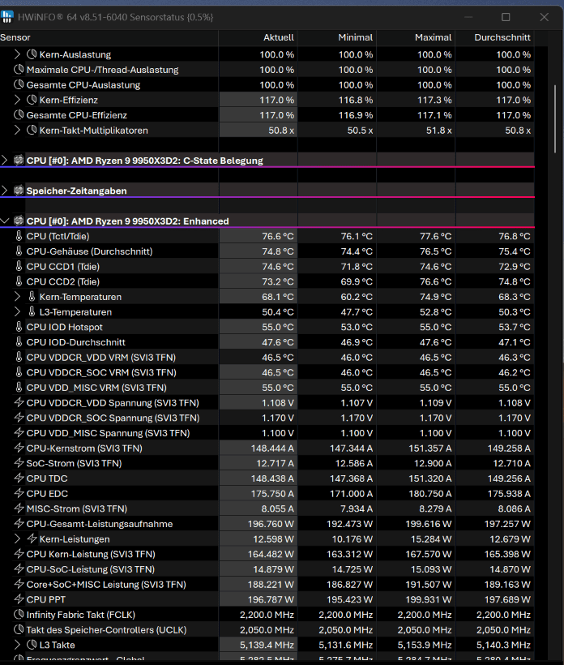Expand Kern-Leistungen sub-items
Viewport: 564px width, 665px height.
[x=17, y=538]
